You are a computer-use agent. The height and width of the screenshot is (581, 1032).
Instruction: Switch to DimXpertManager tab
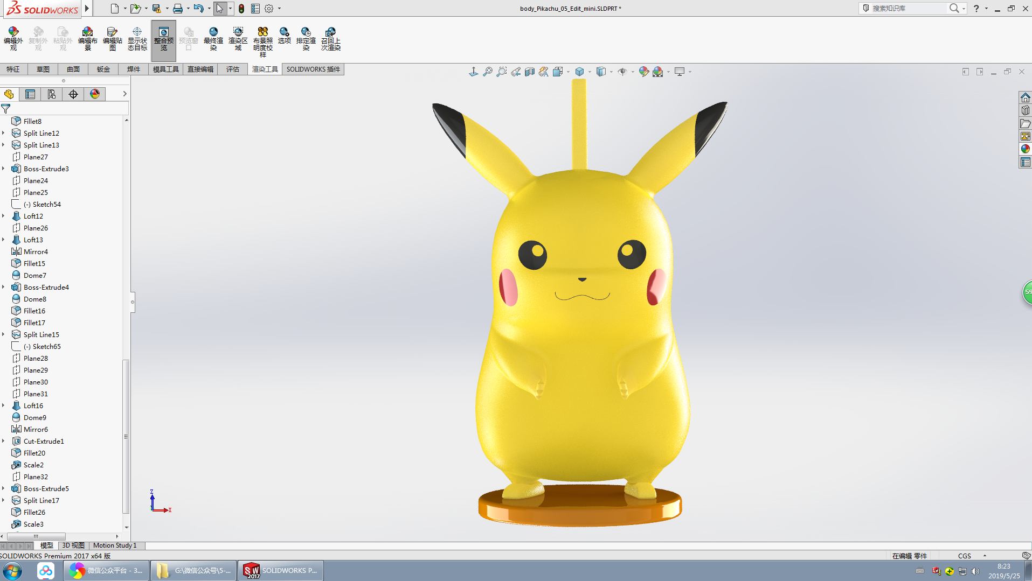[x=73, y=94]
